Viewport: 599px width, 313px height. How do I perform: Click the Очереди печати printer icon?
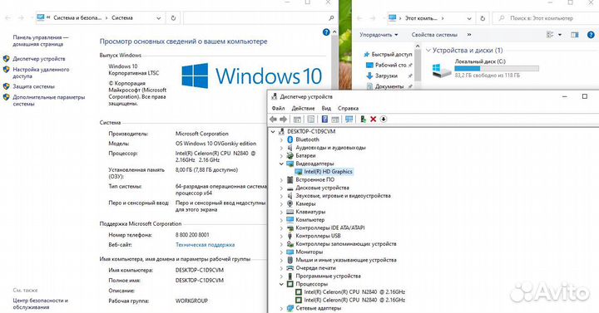pyautogui.click(x=290, y=267)
